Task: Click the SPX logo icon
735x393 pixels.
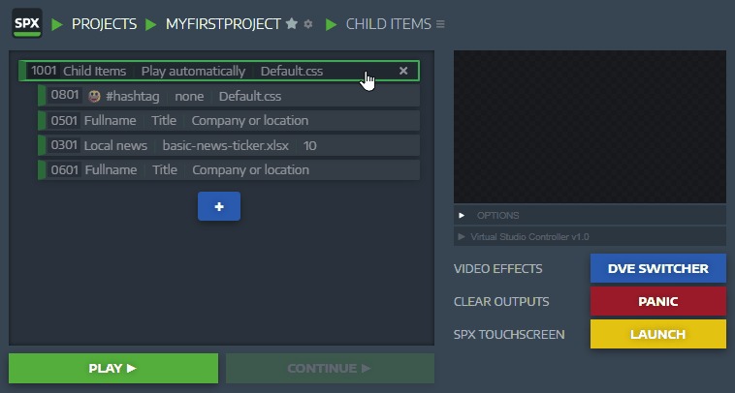Action: coord(27,23)
